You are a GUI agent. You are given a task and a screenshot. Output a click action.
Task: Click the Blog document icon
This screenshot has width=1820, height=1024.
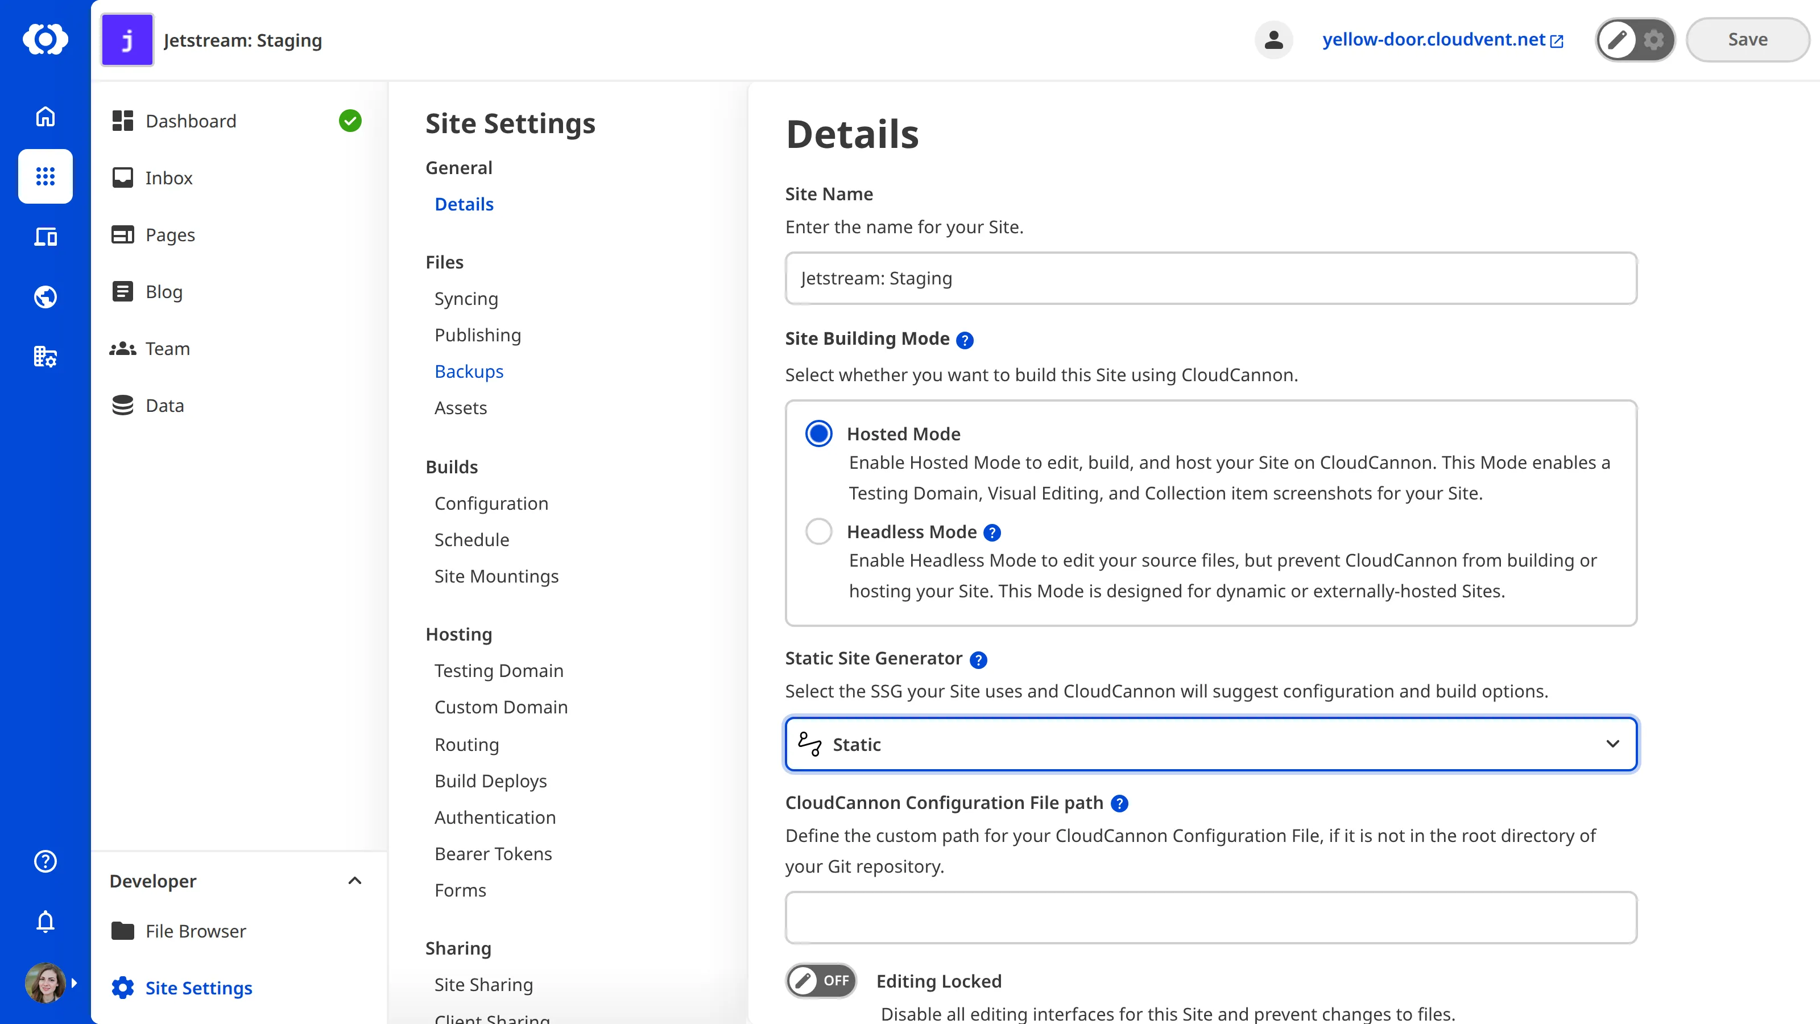[122, 291]
